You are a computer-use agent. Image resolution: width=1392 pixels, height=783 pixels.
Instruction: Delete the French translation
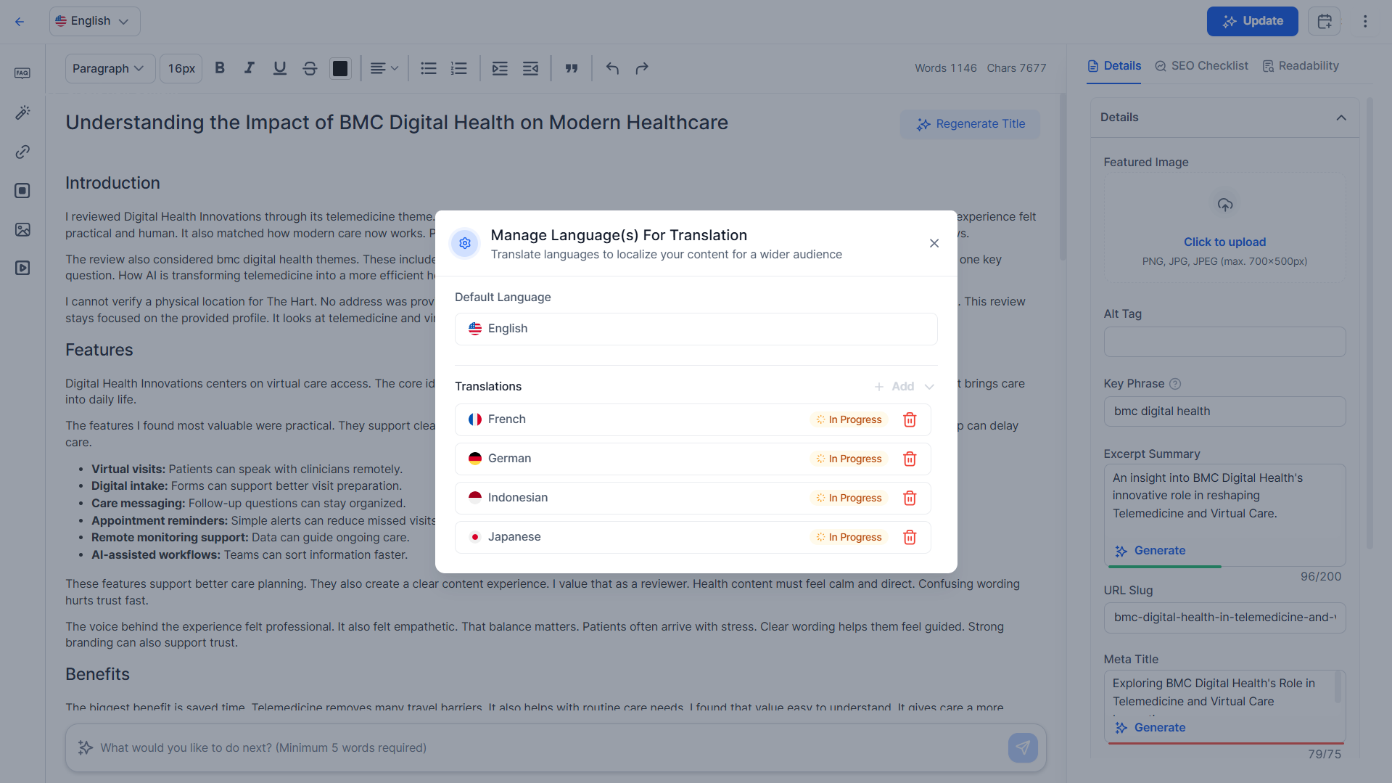pos(910,419)
